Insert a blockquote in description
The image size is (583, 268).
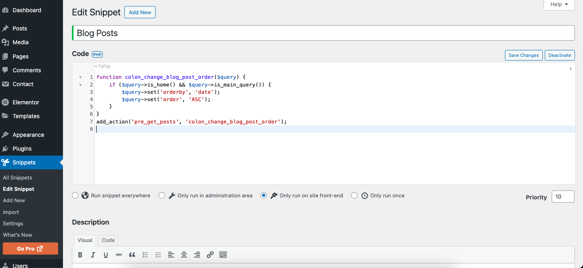click(132, 255)
